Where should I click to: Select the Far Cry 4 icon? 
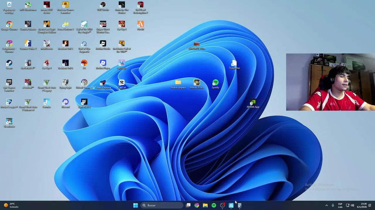[47, 64]
